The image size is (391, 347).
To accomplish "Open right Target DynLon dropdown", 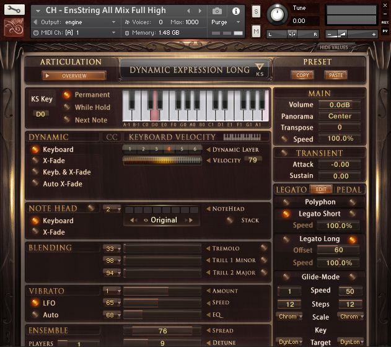I will point(350,342).
